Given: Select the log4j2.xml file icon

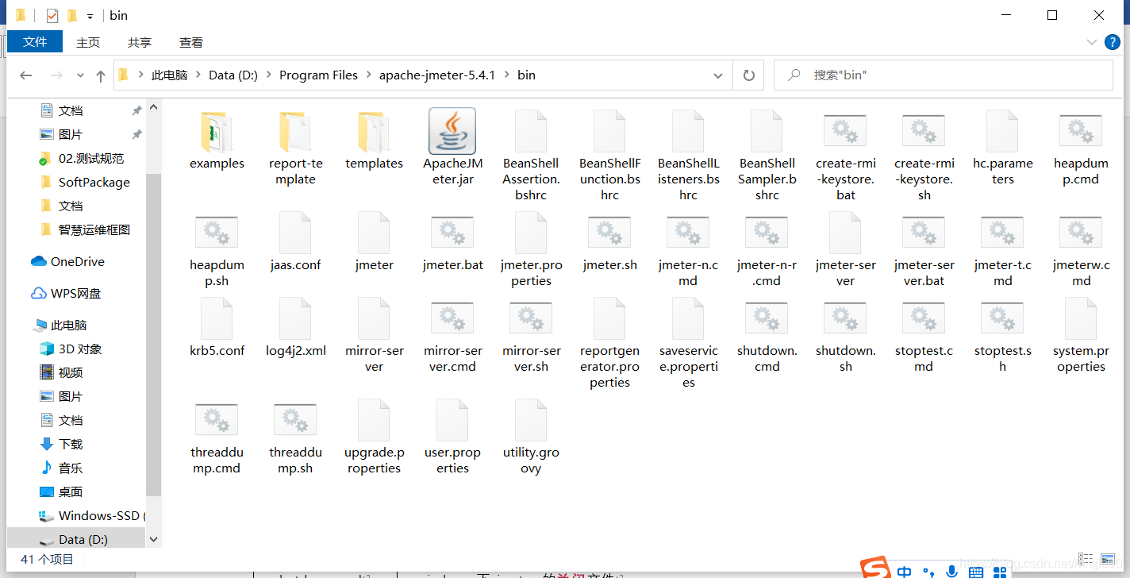Looking at the screenshot, I should [295, 318].
